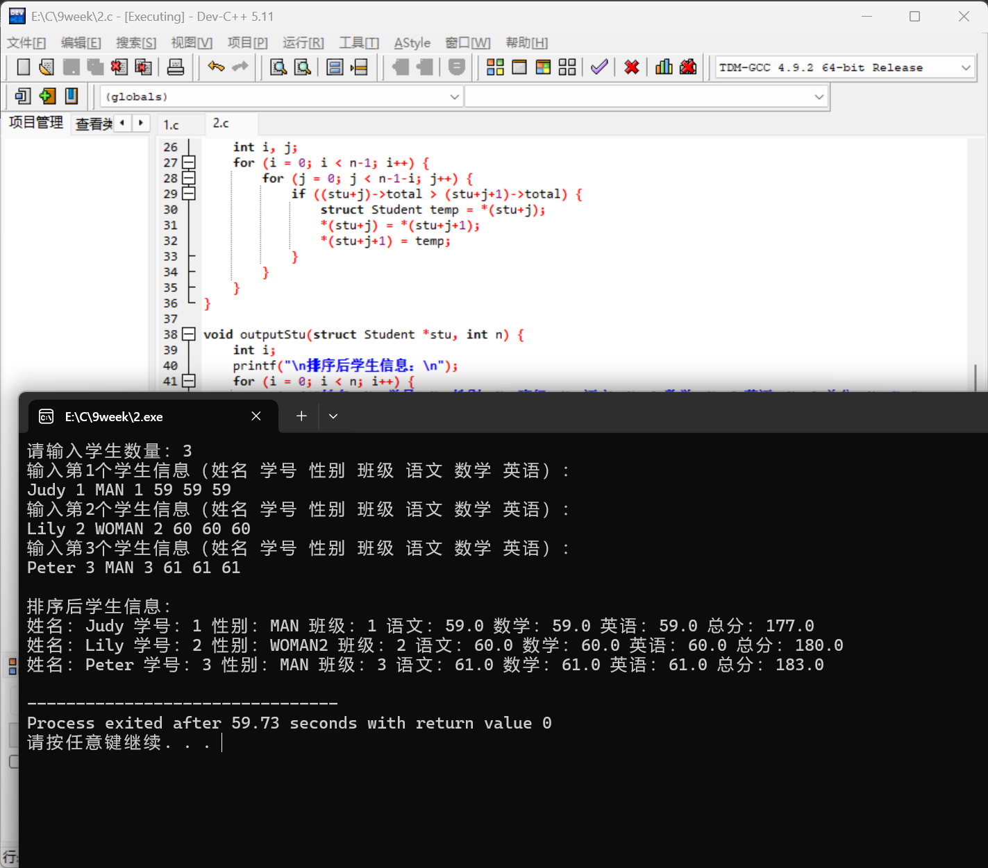Click the Save All icon
This screenshot has width=988, height=868.
point(95,67)
